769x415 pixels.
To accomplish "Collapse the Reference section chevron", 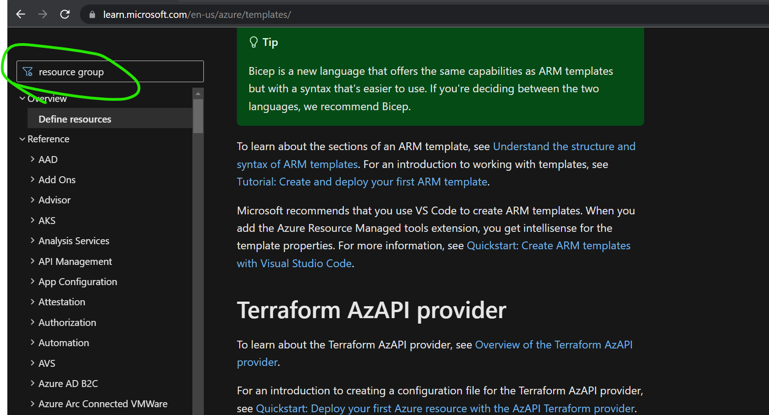I will pos(22,139).
